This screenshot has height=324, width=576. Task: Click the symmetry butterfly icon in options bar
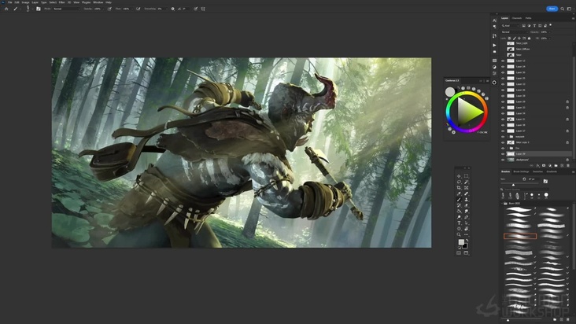[203, 9]
